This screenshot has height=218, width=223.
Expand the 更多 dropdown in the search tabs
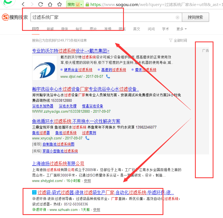pos(181,29)
